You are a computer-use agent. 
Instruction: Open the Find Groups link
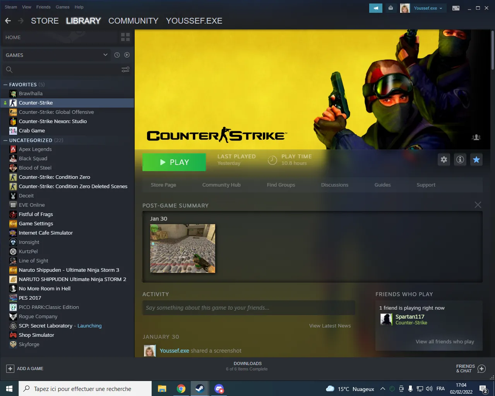[281, 185]
